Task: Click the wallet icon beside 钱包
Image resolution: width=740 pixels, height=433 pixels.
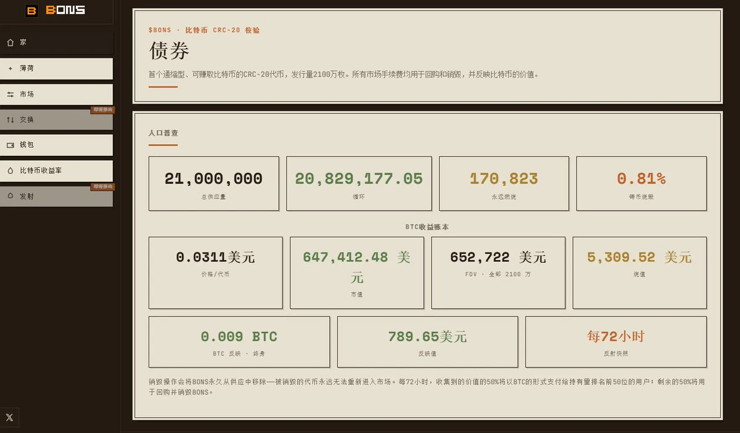Action: pos(10,145)
